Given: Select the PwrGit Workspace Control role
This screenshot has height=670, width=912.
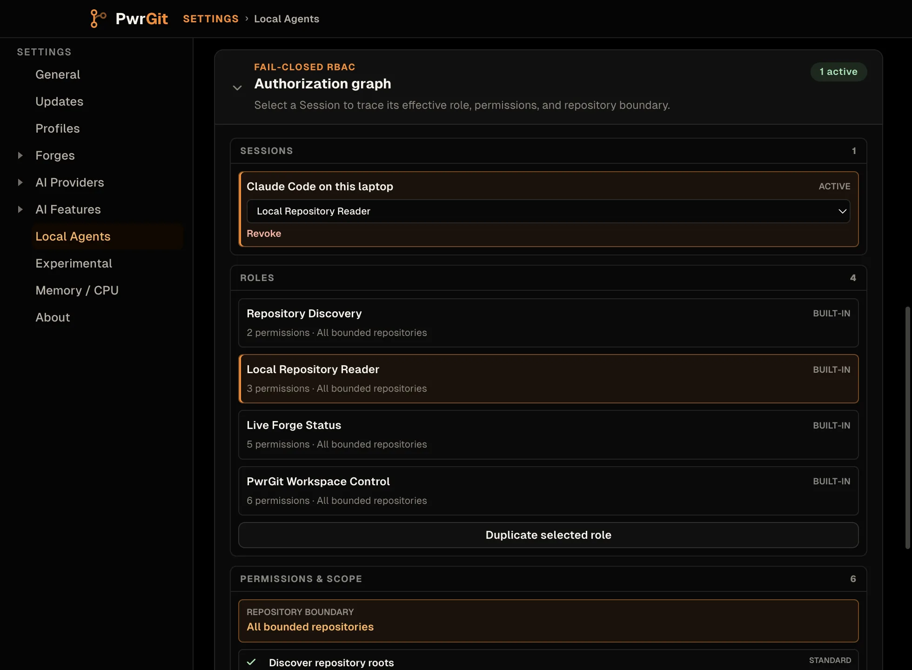Looking at the screenshot, I should point(548,491).
